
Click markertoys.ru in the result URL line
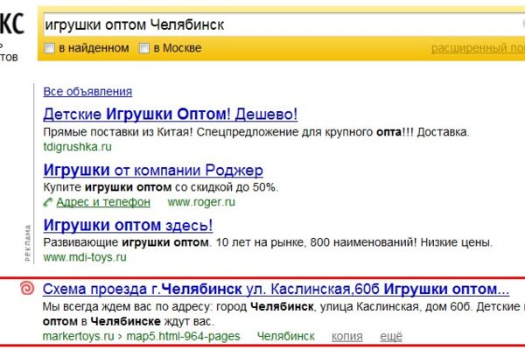79,336
